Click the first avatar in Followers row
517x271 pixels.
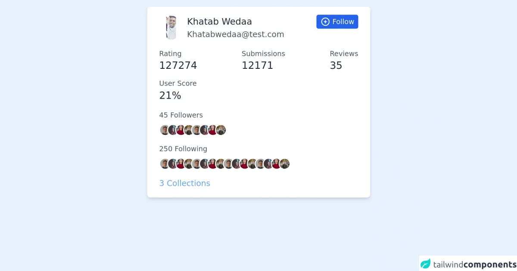click(164, 130)
